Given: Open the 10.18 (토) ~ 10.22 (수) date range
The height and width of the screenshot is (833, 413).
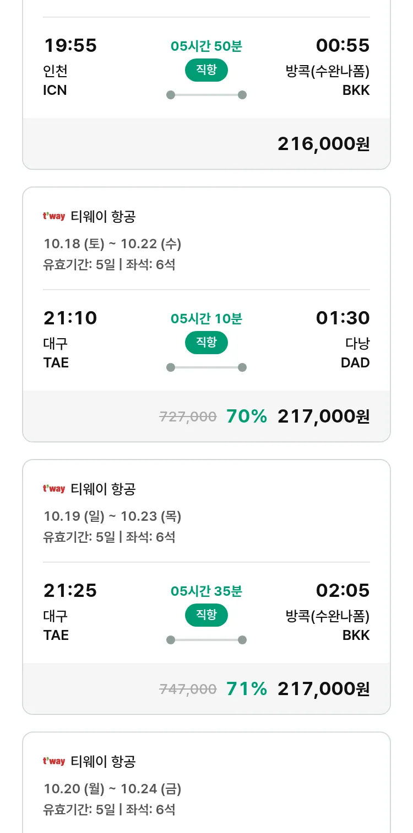Looking at the screenshot, I should 112,243.
